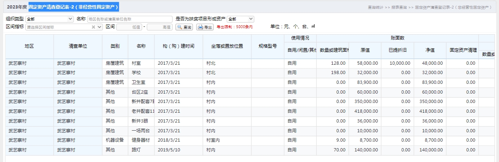499x162 pixels.
Task: Click the 418,000.00 original value cell
Action: click(x=365, y=111)
